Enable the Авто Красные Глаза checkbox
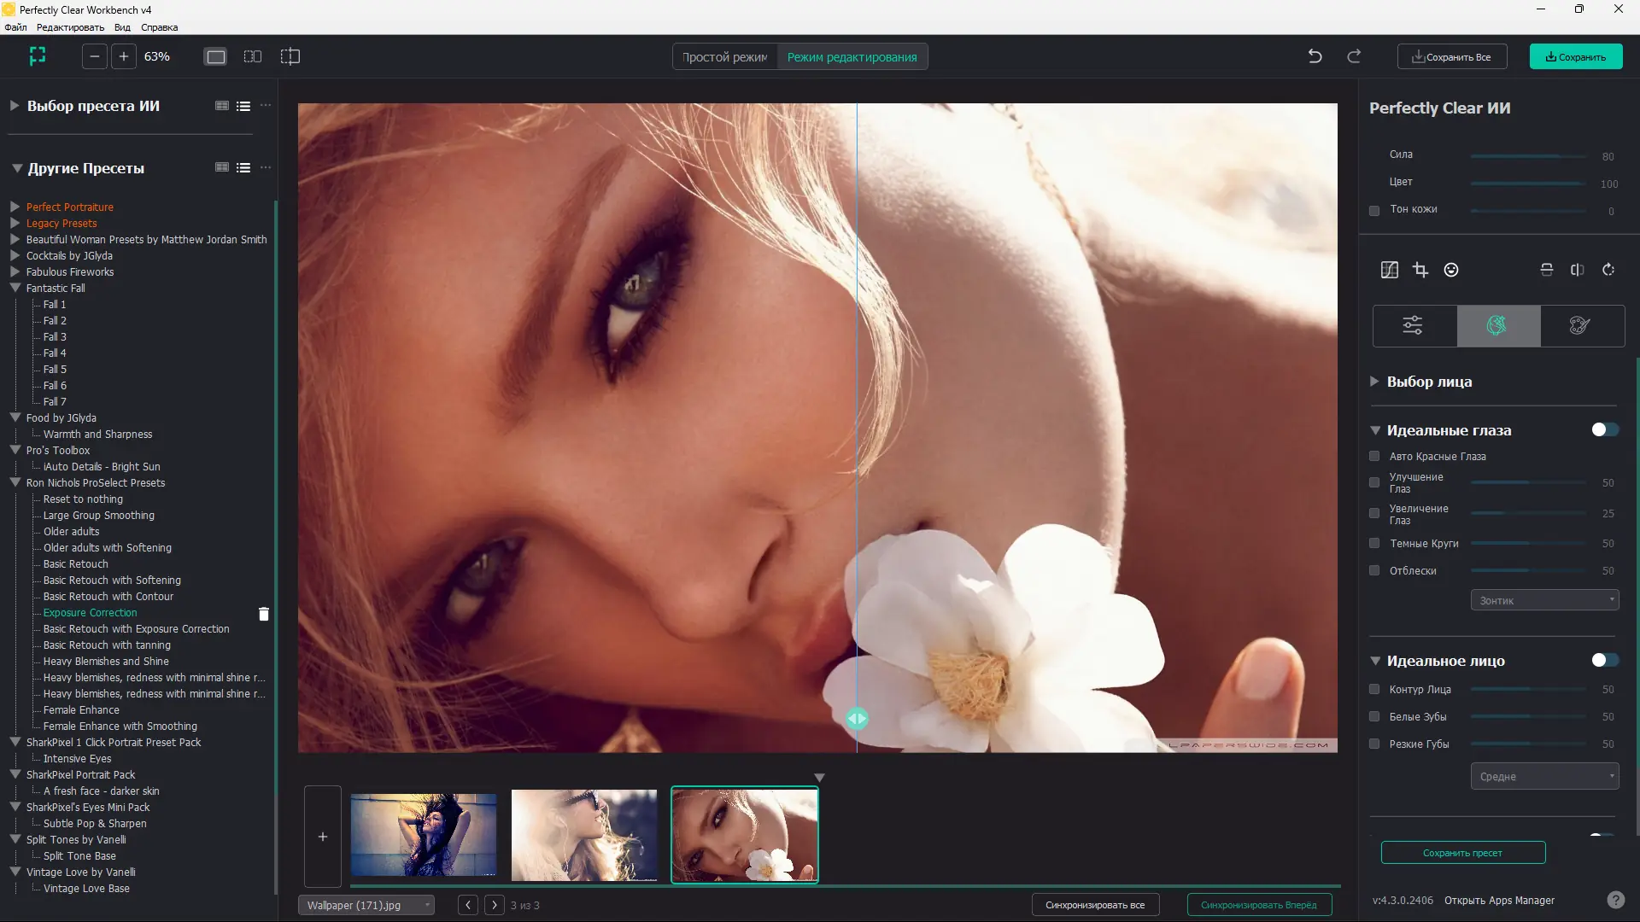1640x922 pixels. 1374,457
